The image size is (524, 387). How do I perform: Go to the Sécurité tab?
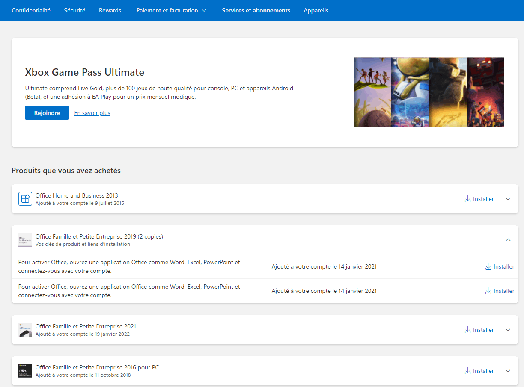pos(74,10)
